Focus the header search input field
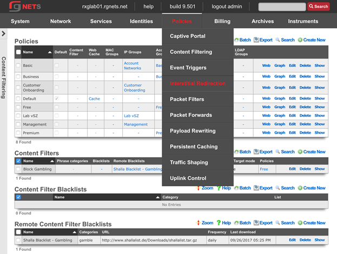Image resolution: width=337 pixels, height=254 pixels. (282, 6)
